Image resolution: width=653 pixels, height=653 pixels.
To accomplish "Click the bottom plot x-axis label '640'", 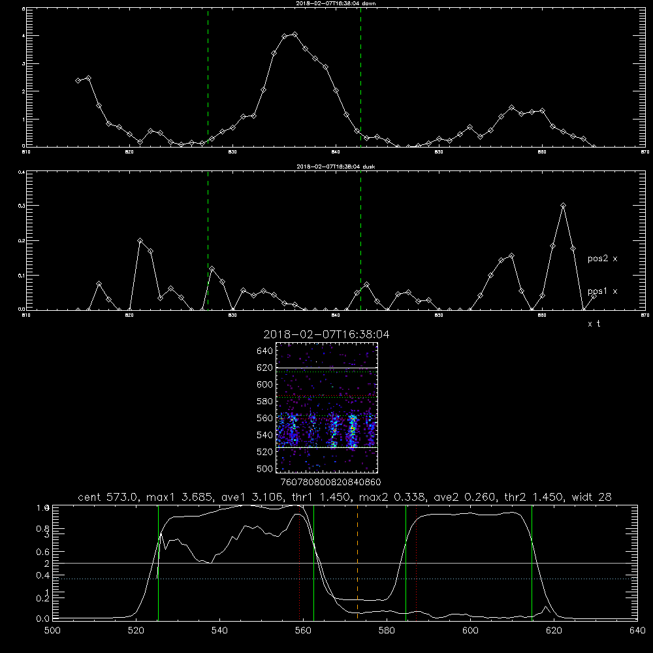I will [x=637, y=631].
